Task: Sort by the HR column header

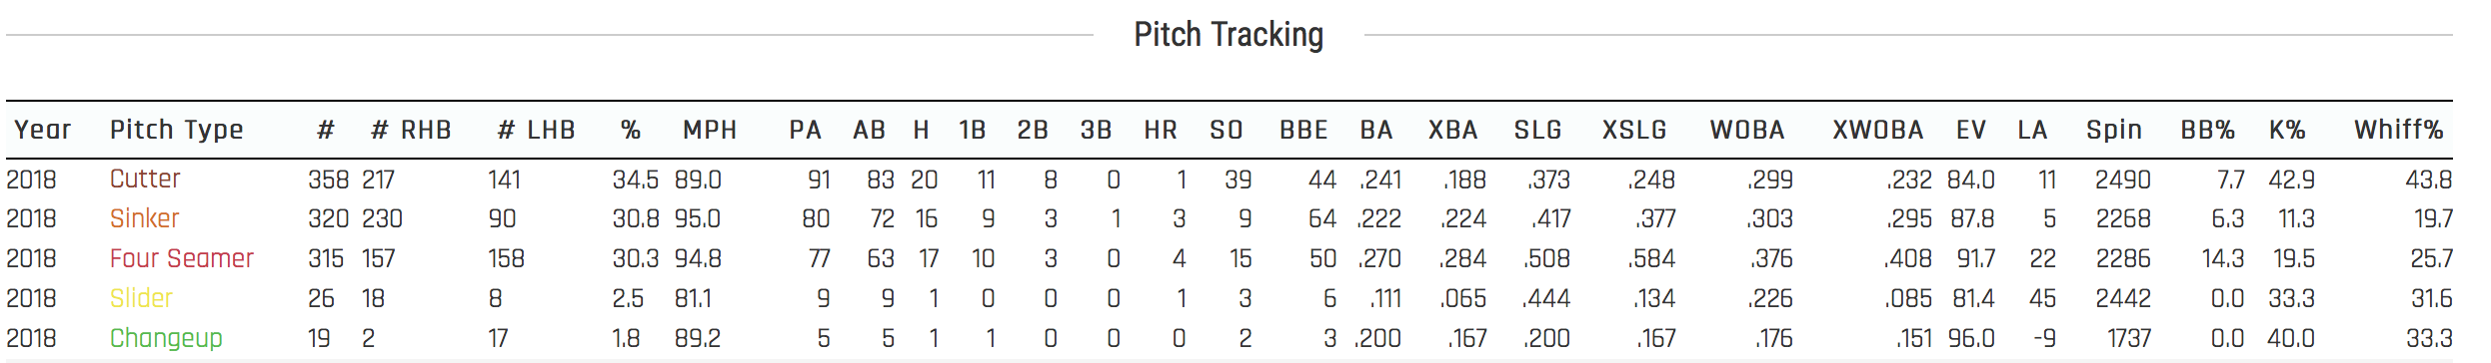Action: pos(1161,130)
